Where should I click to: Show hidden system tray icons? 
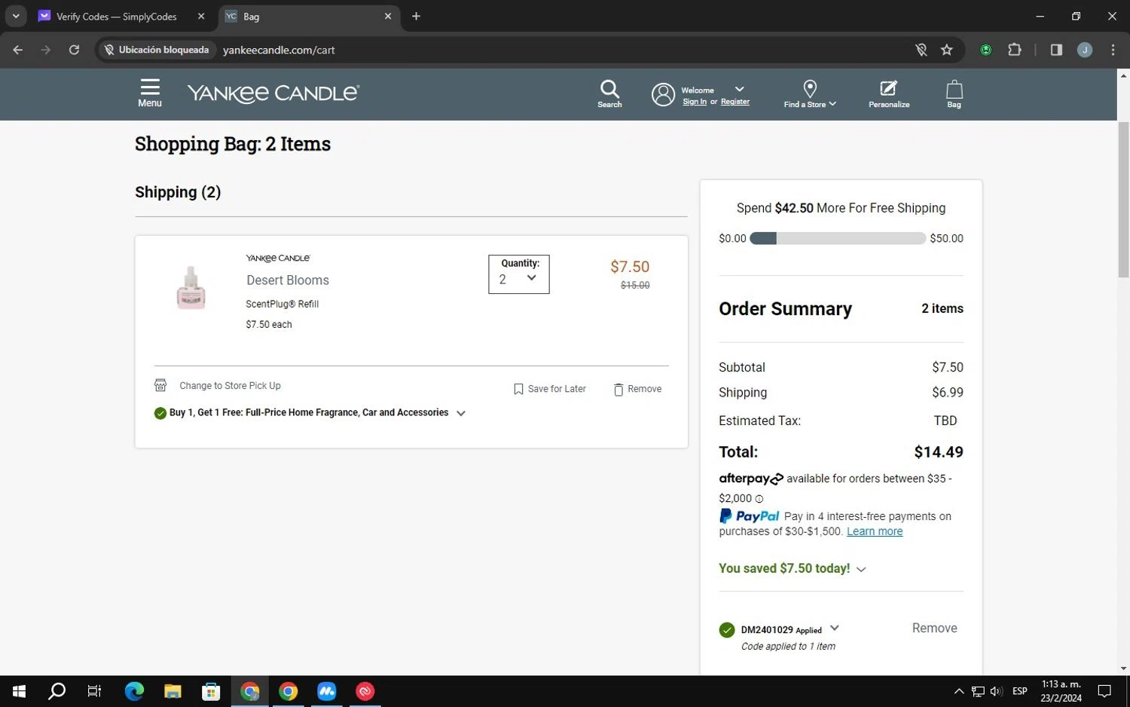(958, 691)
